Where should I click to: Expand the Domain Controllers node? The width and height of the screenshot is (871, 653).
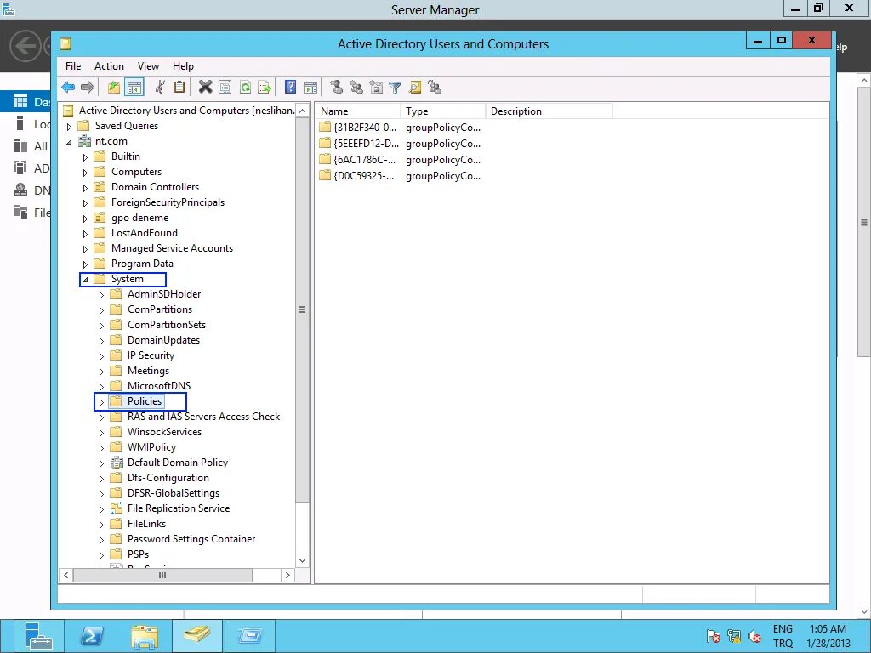coord(85,188)
